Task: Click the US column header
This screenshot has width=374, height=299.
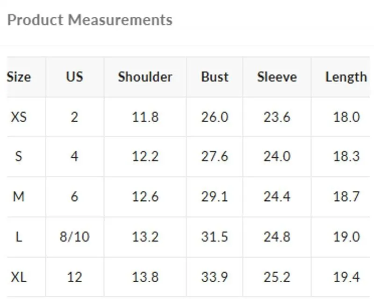Action: pos(74,77)
